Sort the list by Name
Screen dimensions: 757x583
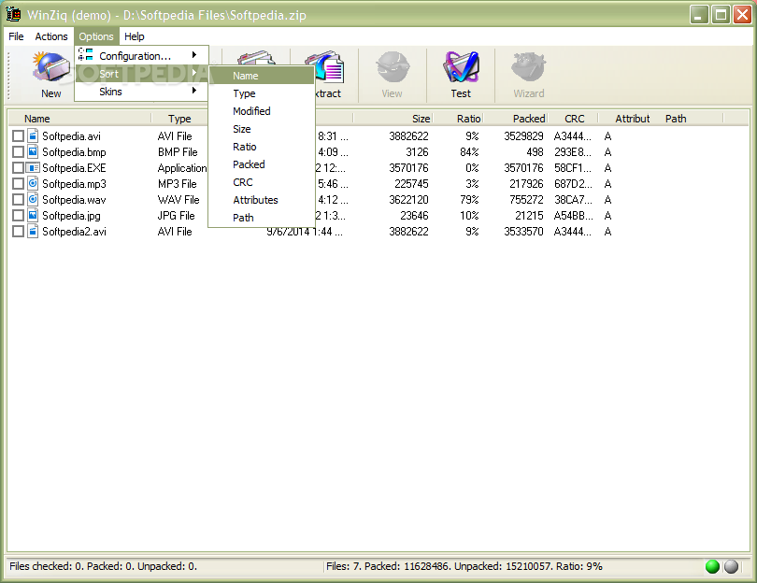click(x=262, y=76)
